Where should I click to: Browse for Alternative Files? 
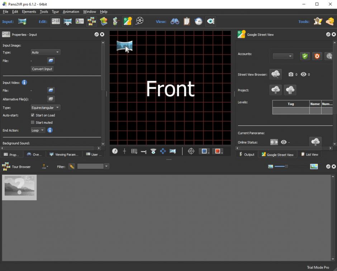point(51,99)
